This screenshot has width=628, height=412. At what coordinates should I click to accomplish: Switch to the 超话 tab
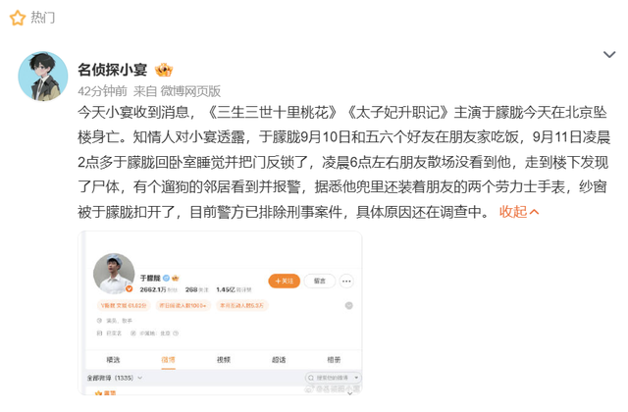click(279, 360)
